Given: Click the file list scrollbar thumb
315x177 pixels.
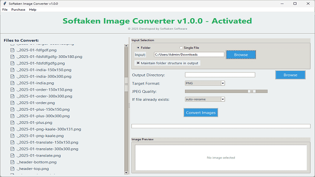Looking at the screenshot, I should coord(126,85).
